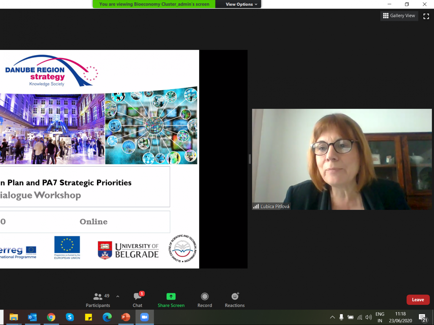
Task: Leave the meeting
Action: pyautogui.click(x=418, y=300)
